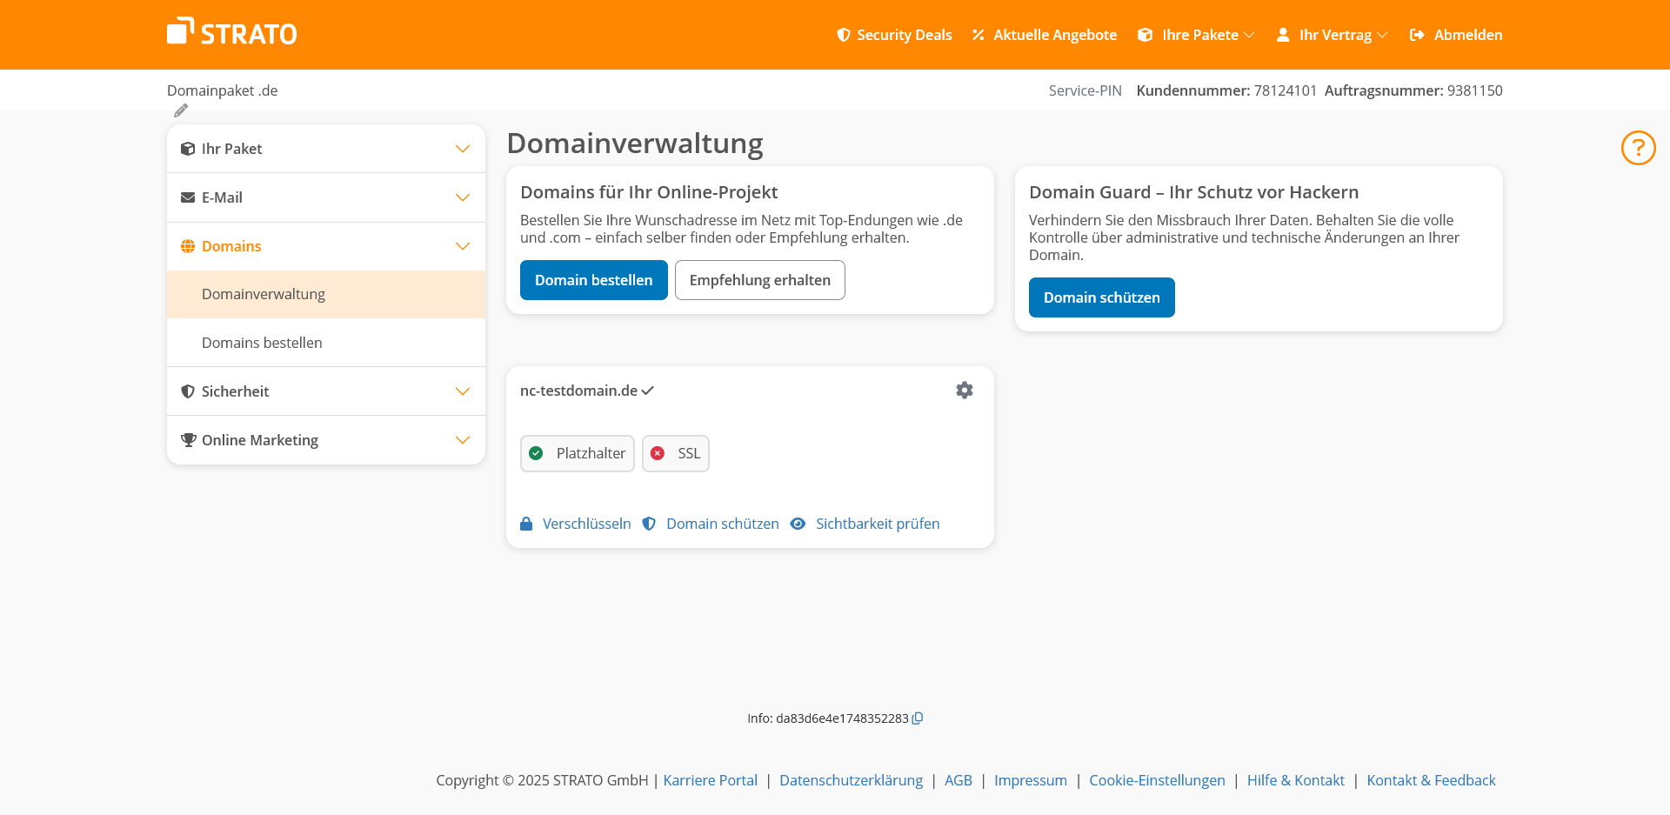Click the Security Deals shield icon
Image resolution: width=1670 pixels, height=815 pixels.
point(844,35)
